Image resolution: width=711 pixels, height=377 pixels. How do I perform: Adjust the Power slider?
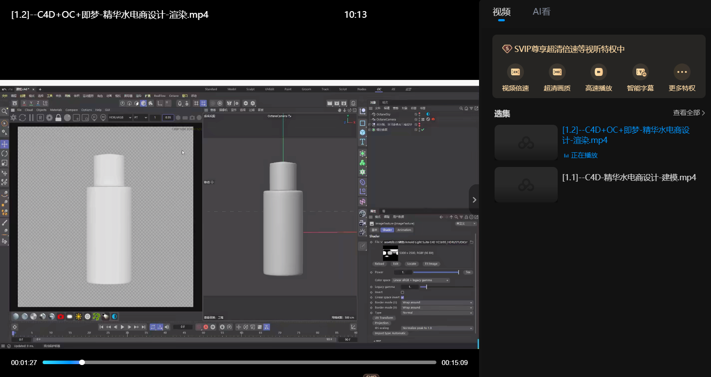coord(436,272)
